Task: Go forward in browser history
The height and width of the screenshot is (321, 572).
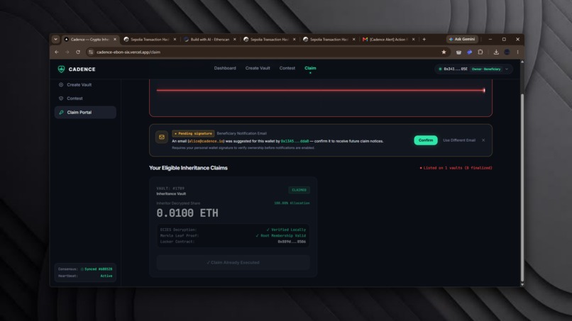Action: [67, 52]
